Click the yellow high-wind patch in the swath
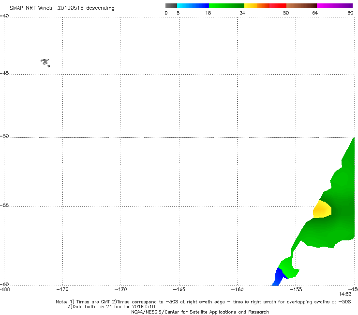358x315 pixels. point(322,209)
